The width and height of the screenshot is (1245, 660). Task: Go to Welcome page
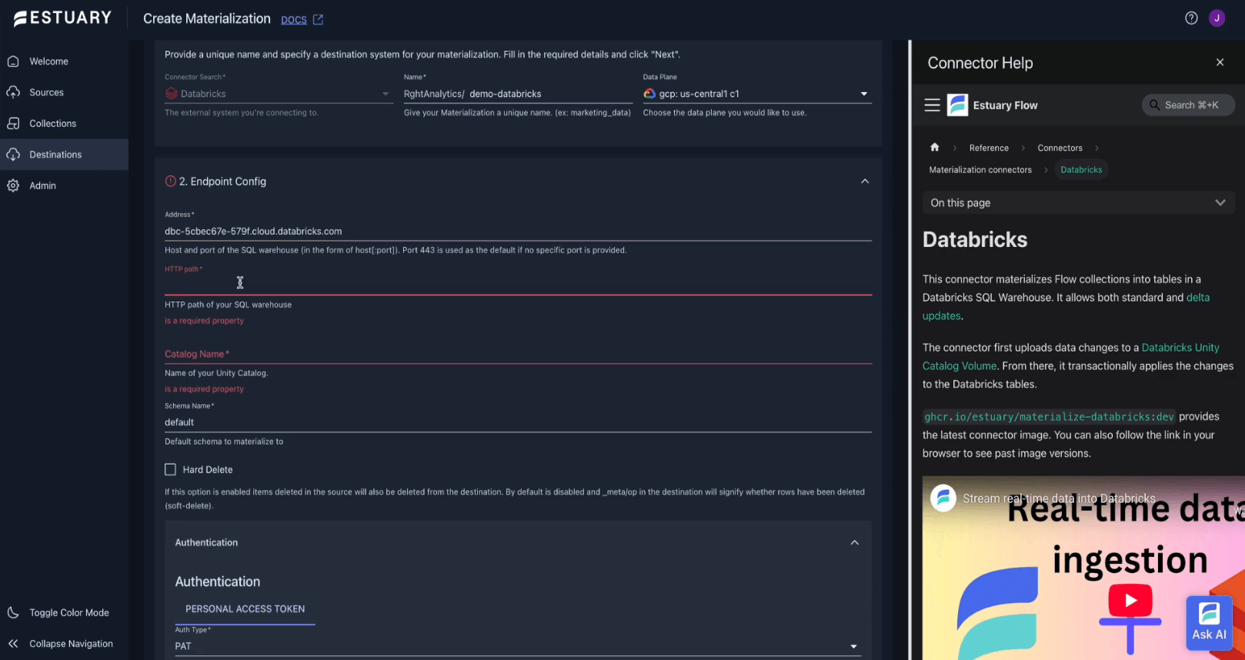pyautogui.click(x=48, y=62)
